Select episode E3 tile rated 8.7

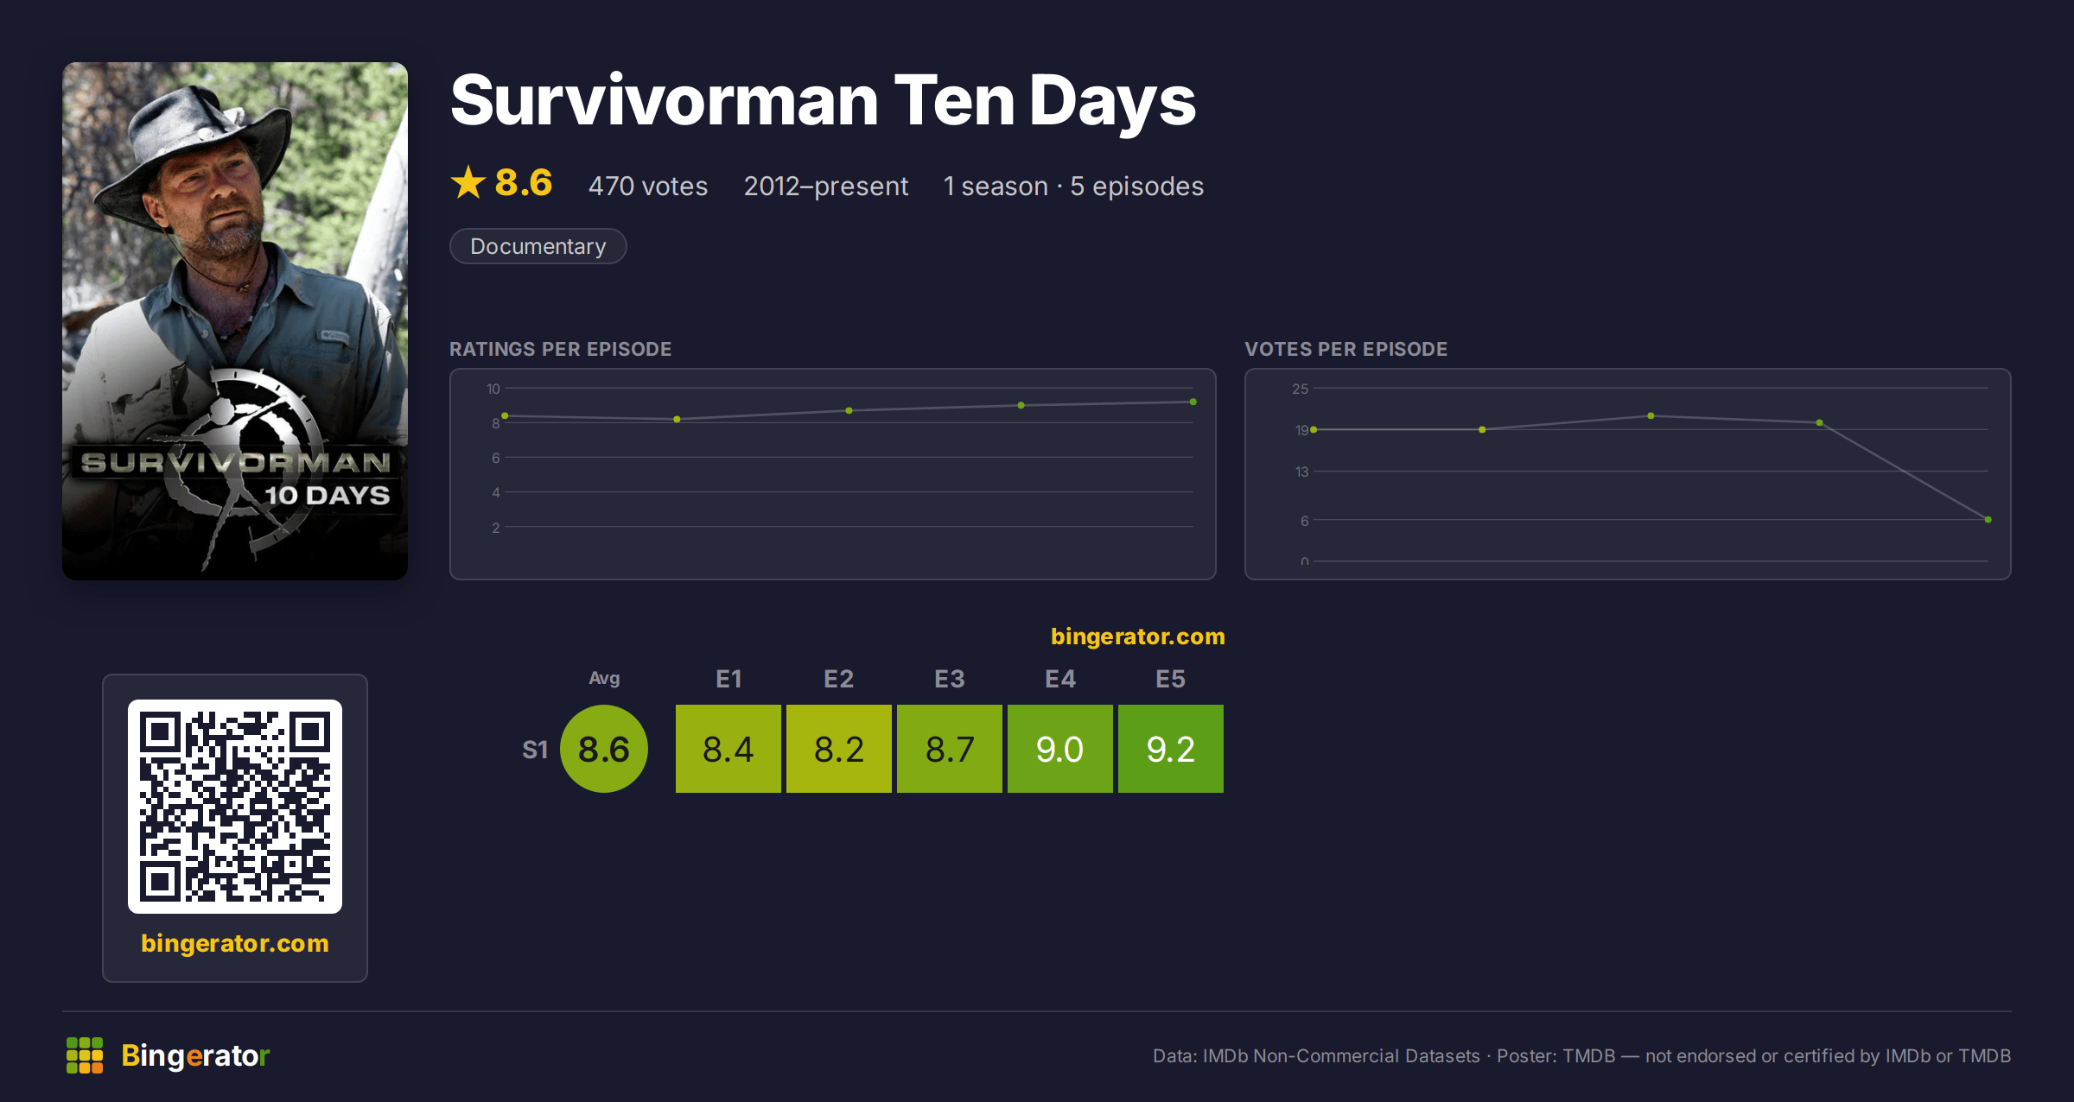click(x=950, y=749)
